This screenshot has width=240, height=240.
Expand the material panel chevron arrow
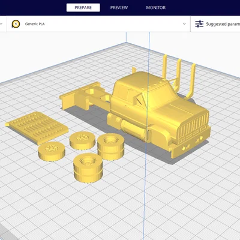(x=184, y=24)
